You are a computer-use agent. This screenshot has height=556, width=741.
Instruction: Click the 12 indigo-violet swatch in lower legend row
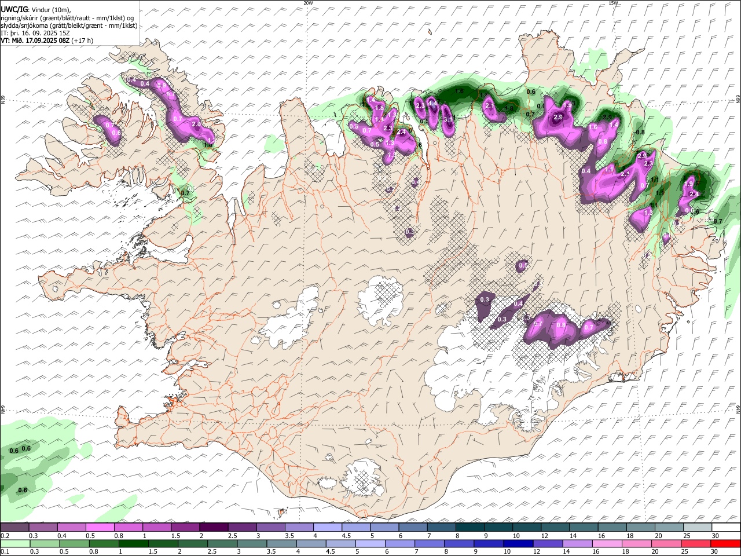pos(548,544)
